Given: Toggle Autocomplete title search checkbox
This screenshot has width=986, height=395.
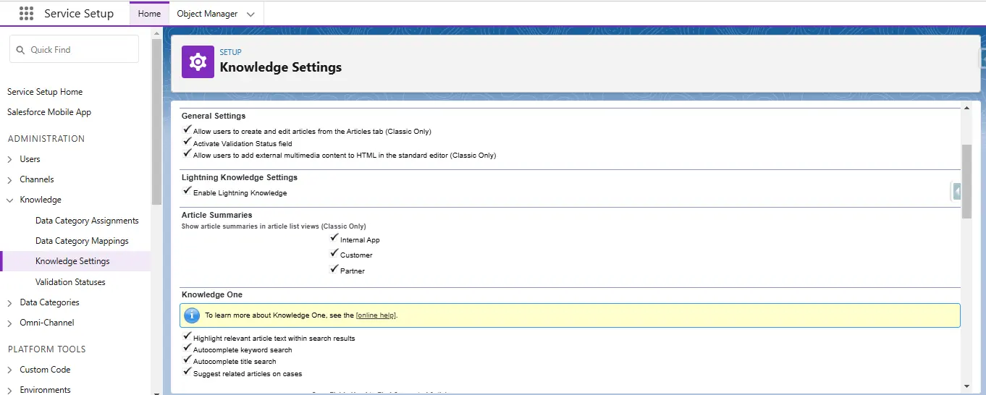Looking at the screenshot, I should [187, 360].
